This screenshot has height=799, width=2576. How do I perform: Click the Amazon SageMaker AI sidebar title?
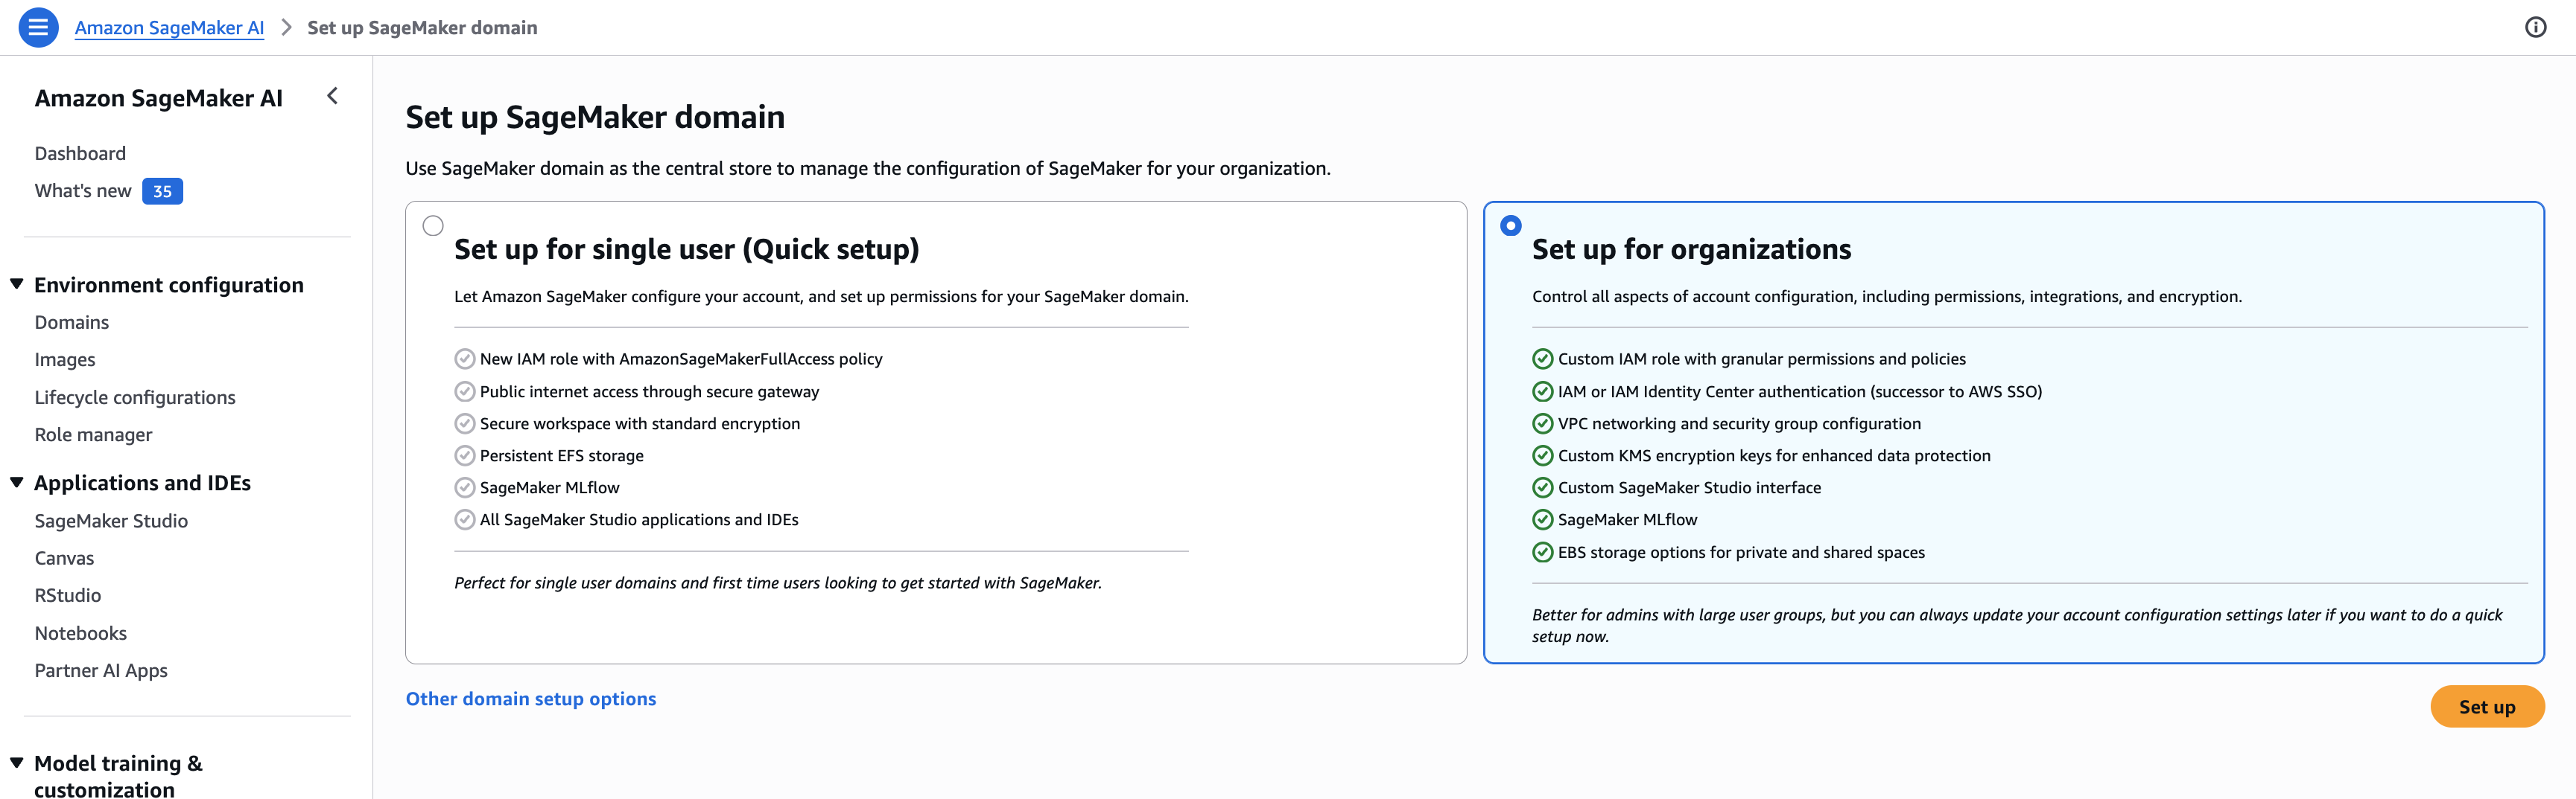tap(159, 98)
